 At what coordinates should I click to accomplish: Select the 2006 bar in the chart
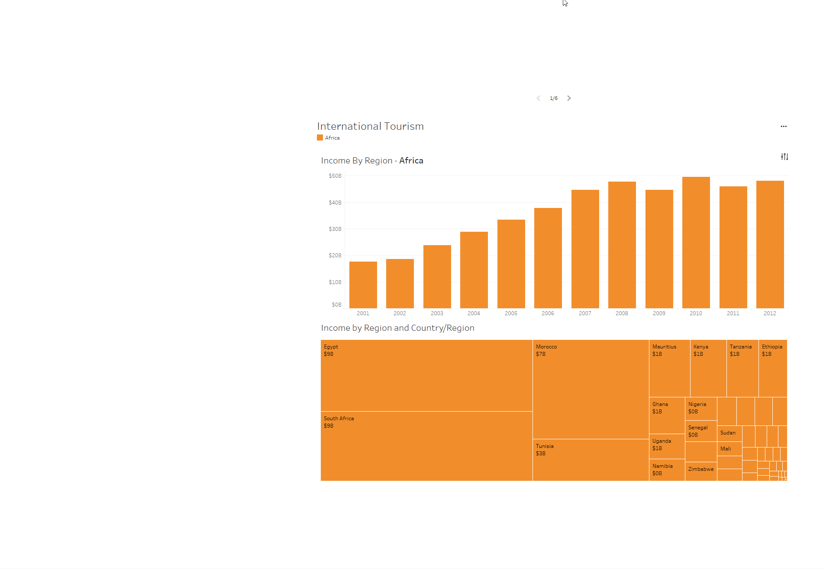point(548,257)
